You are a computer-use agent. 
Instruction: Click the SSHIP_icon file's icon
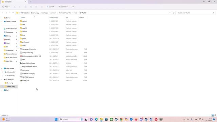21,81
